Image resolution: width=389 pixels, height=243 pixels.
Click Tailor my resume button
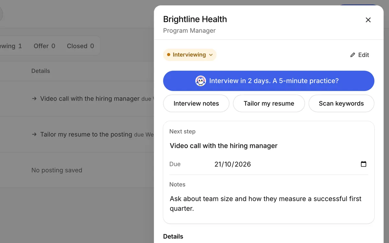[x=269, y=103]
